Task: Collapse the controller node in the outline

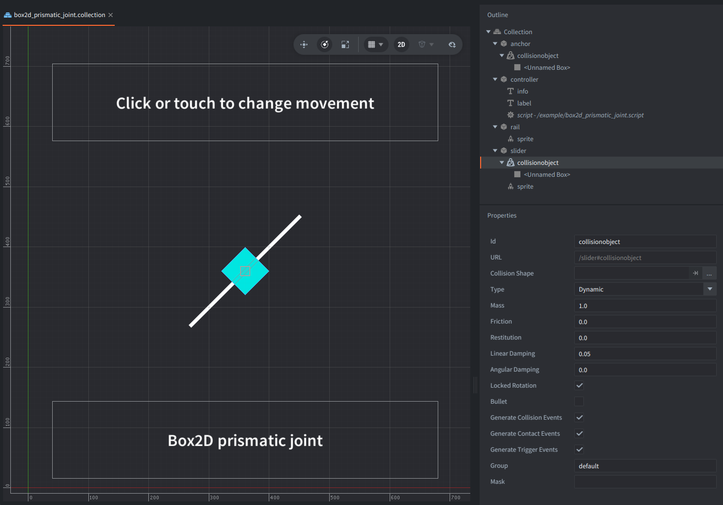Action: (495, 80)
